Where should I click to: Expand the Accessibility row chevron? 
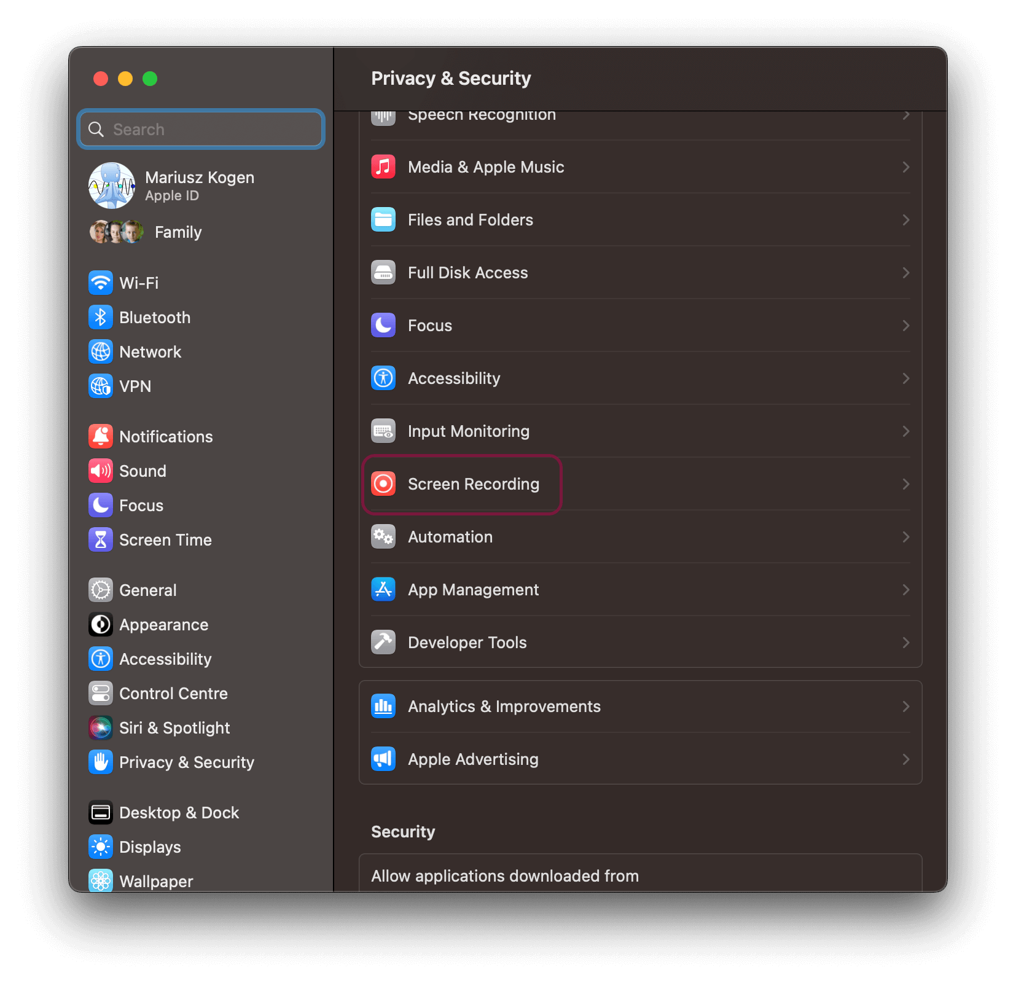coord(905,378)
